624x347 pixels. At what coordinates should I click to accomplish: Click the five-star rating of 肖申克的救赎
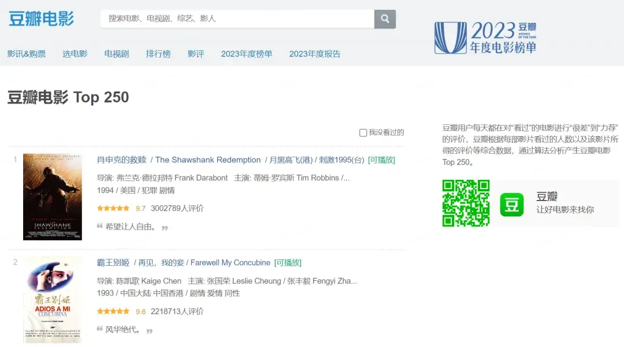pos(113,208)
